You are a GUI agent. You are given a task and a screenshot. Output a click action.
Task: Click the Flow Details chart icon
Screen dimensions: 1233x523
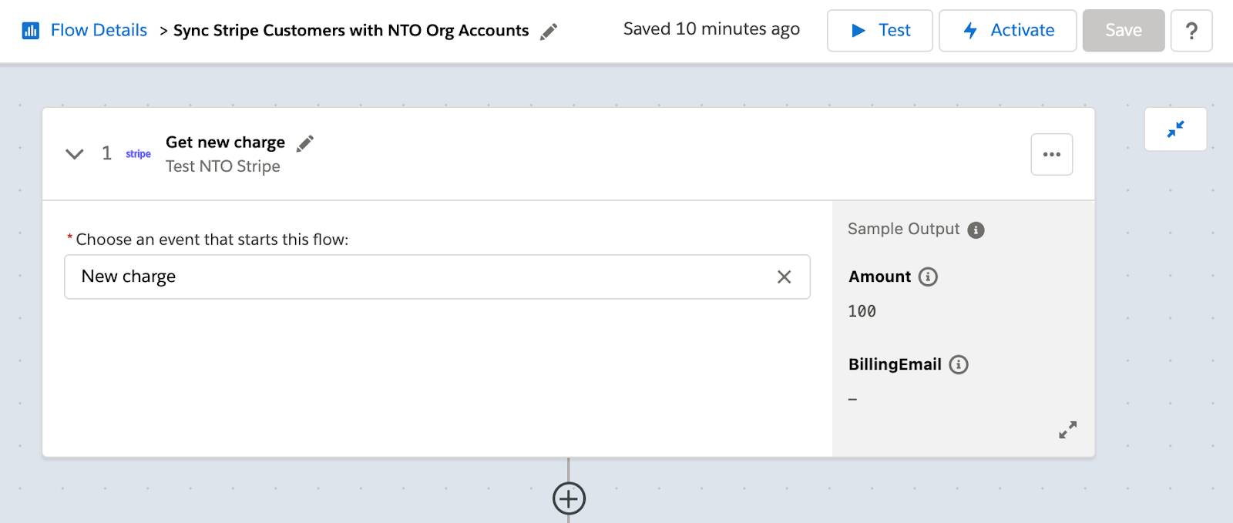pos(31,31)
